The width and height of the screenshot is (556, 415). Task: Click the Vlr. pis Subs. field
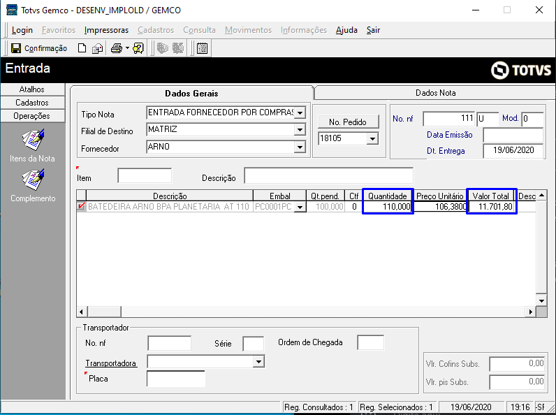click(x=517, y=382)
